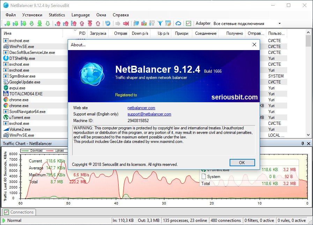Open the wrench and screwdriver settings icon
Viewport: 313px width, 225px height.
[152, 24]
